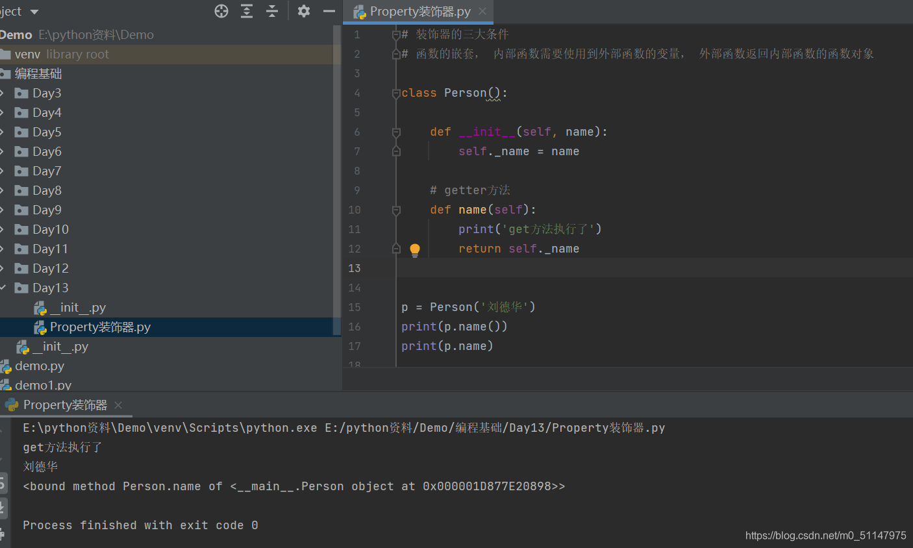913x548 pixels.
Task: Select the Day13 folder icon
Action: pyautogui.click(x=21, y=288)
